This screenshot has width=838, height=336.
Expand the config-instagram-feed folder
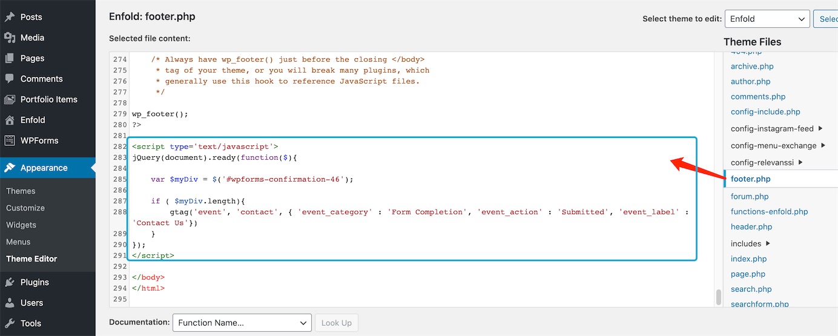pos(777,129)
